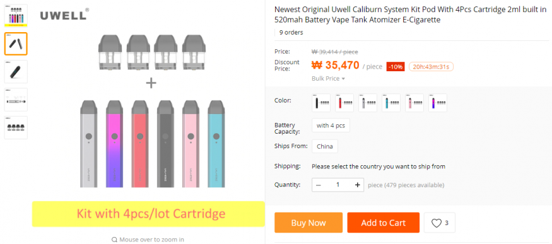Increase quantity with the plus button
Screen dimensions: 552x244
click(x=357, y=185)
